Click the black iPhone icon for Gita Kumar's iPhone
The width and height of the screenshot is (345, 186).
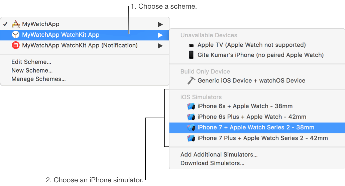coord(191,55)
